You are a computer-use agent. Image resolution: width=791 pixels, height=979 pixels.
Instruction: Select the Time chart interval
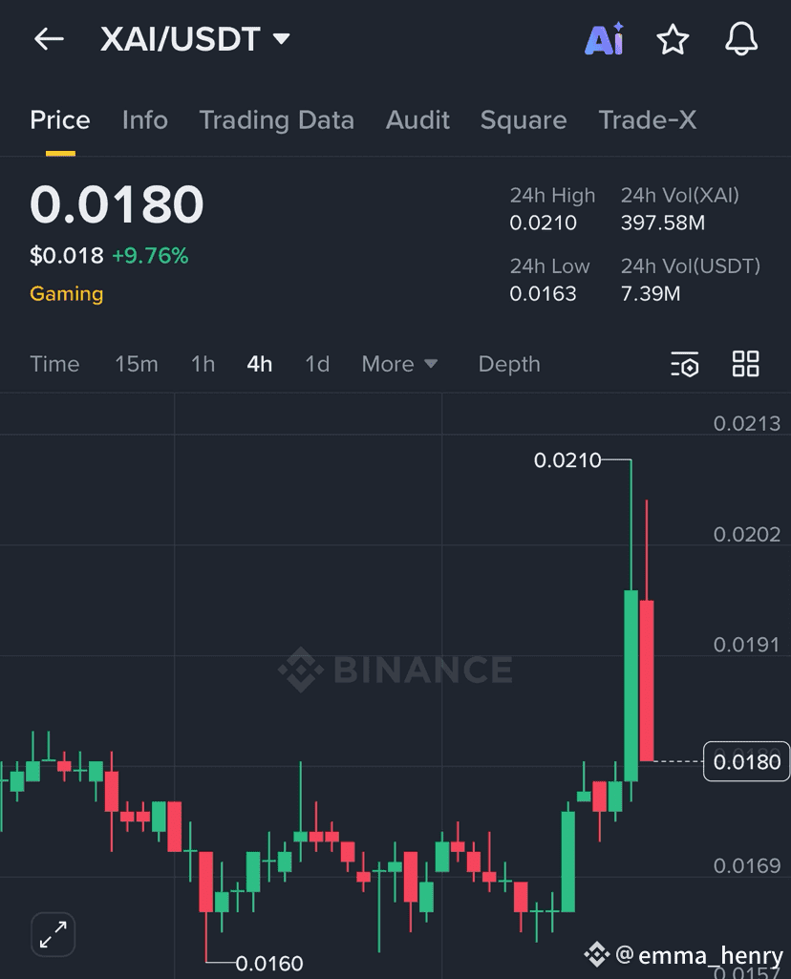point(55,364)
